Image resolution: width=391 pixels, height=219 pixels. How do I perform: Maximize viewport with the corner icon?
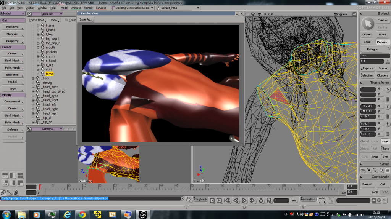354,14
